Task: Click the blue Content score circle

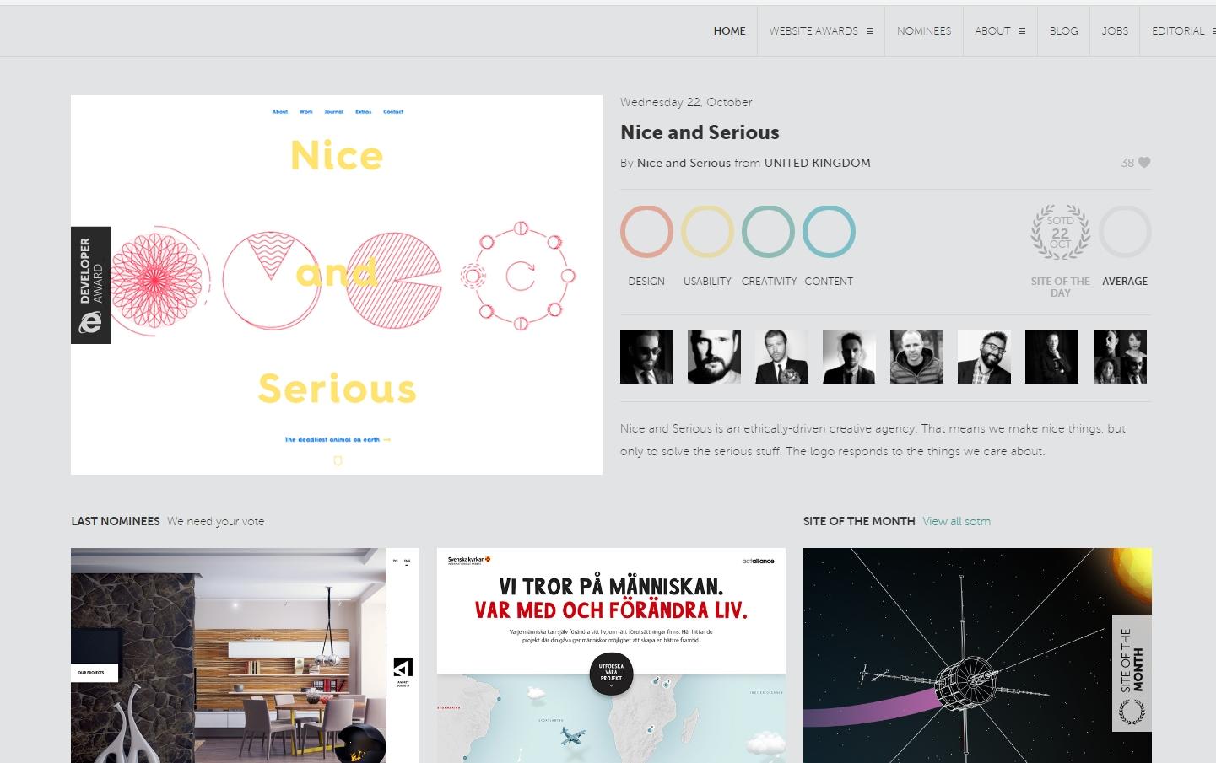Action: coord(829,232)
